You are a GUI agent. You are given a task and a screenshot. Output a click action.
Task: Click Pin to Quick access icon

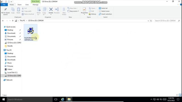click(5, 11)
